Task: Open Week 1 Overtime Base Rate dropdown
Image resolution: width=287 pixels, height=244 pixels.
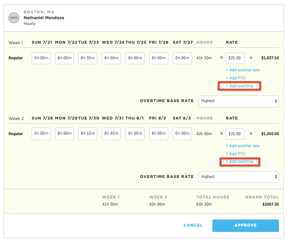Action: 238,101
